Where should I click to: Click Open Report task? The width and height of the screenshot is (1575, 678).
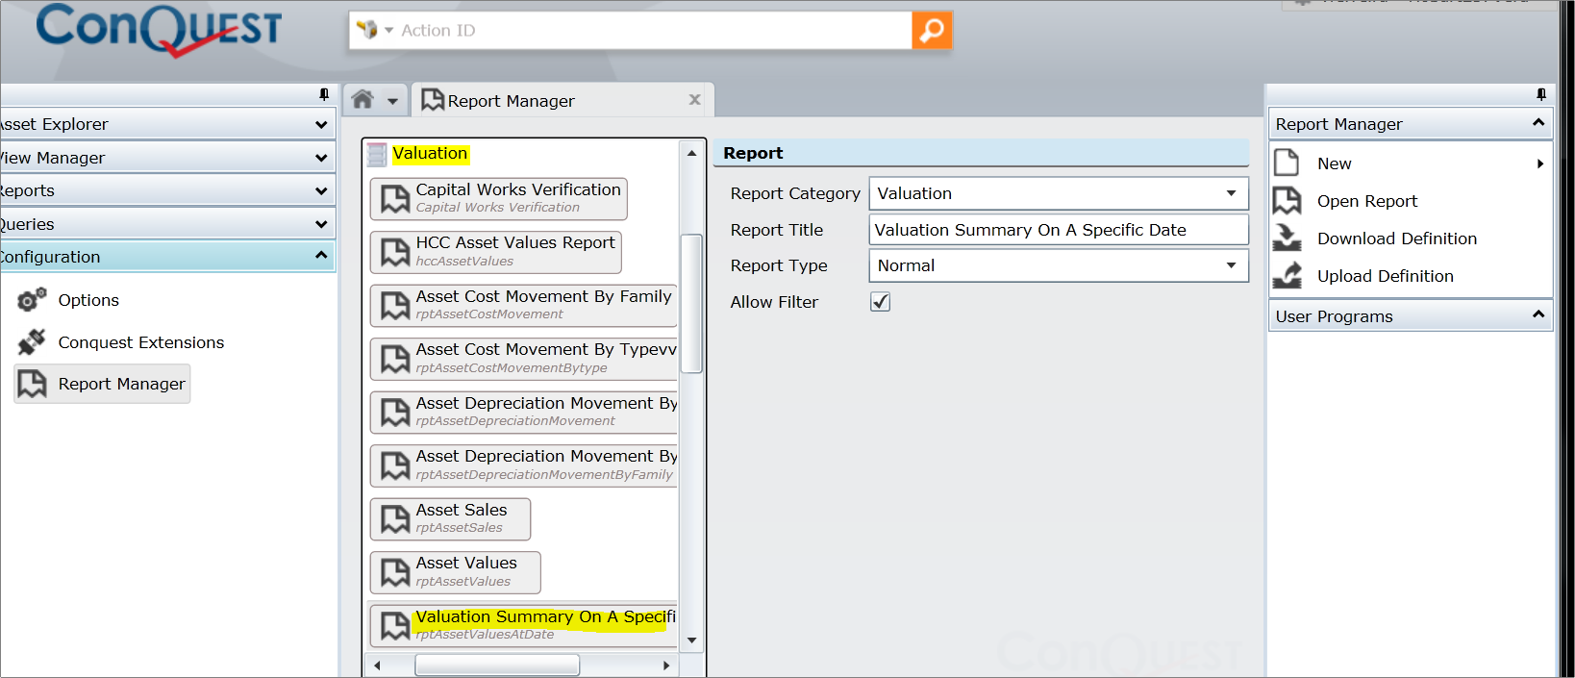point(1367,201)
